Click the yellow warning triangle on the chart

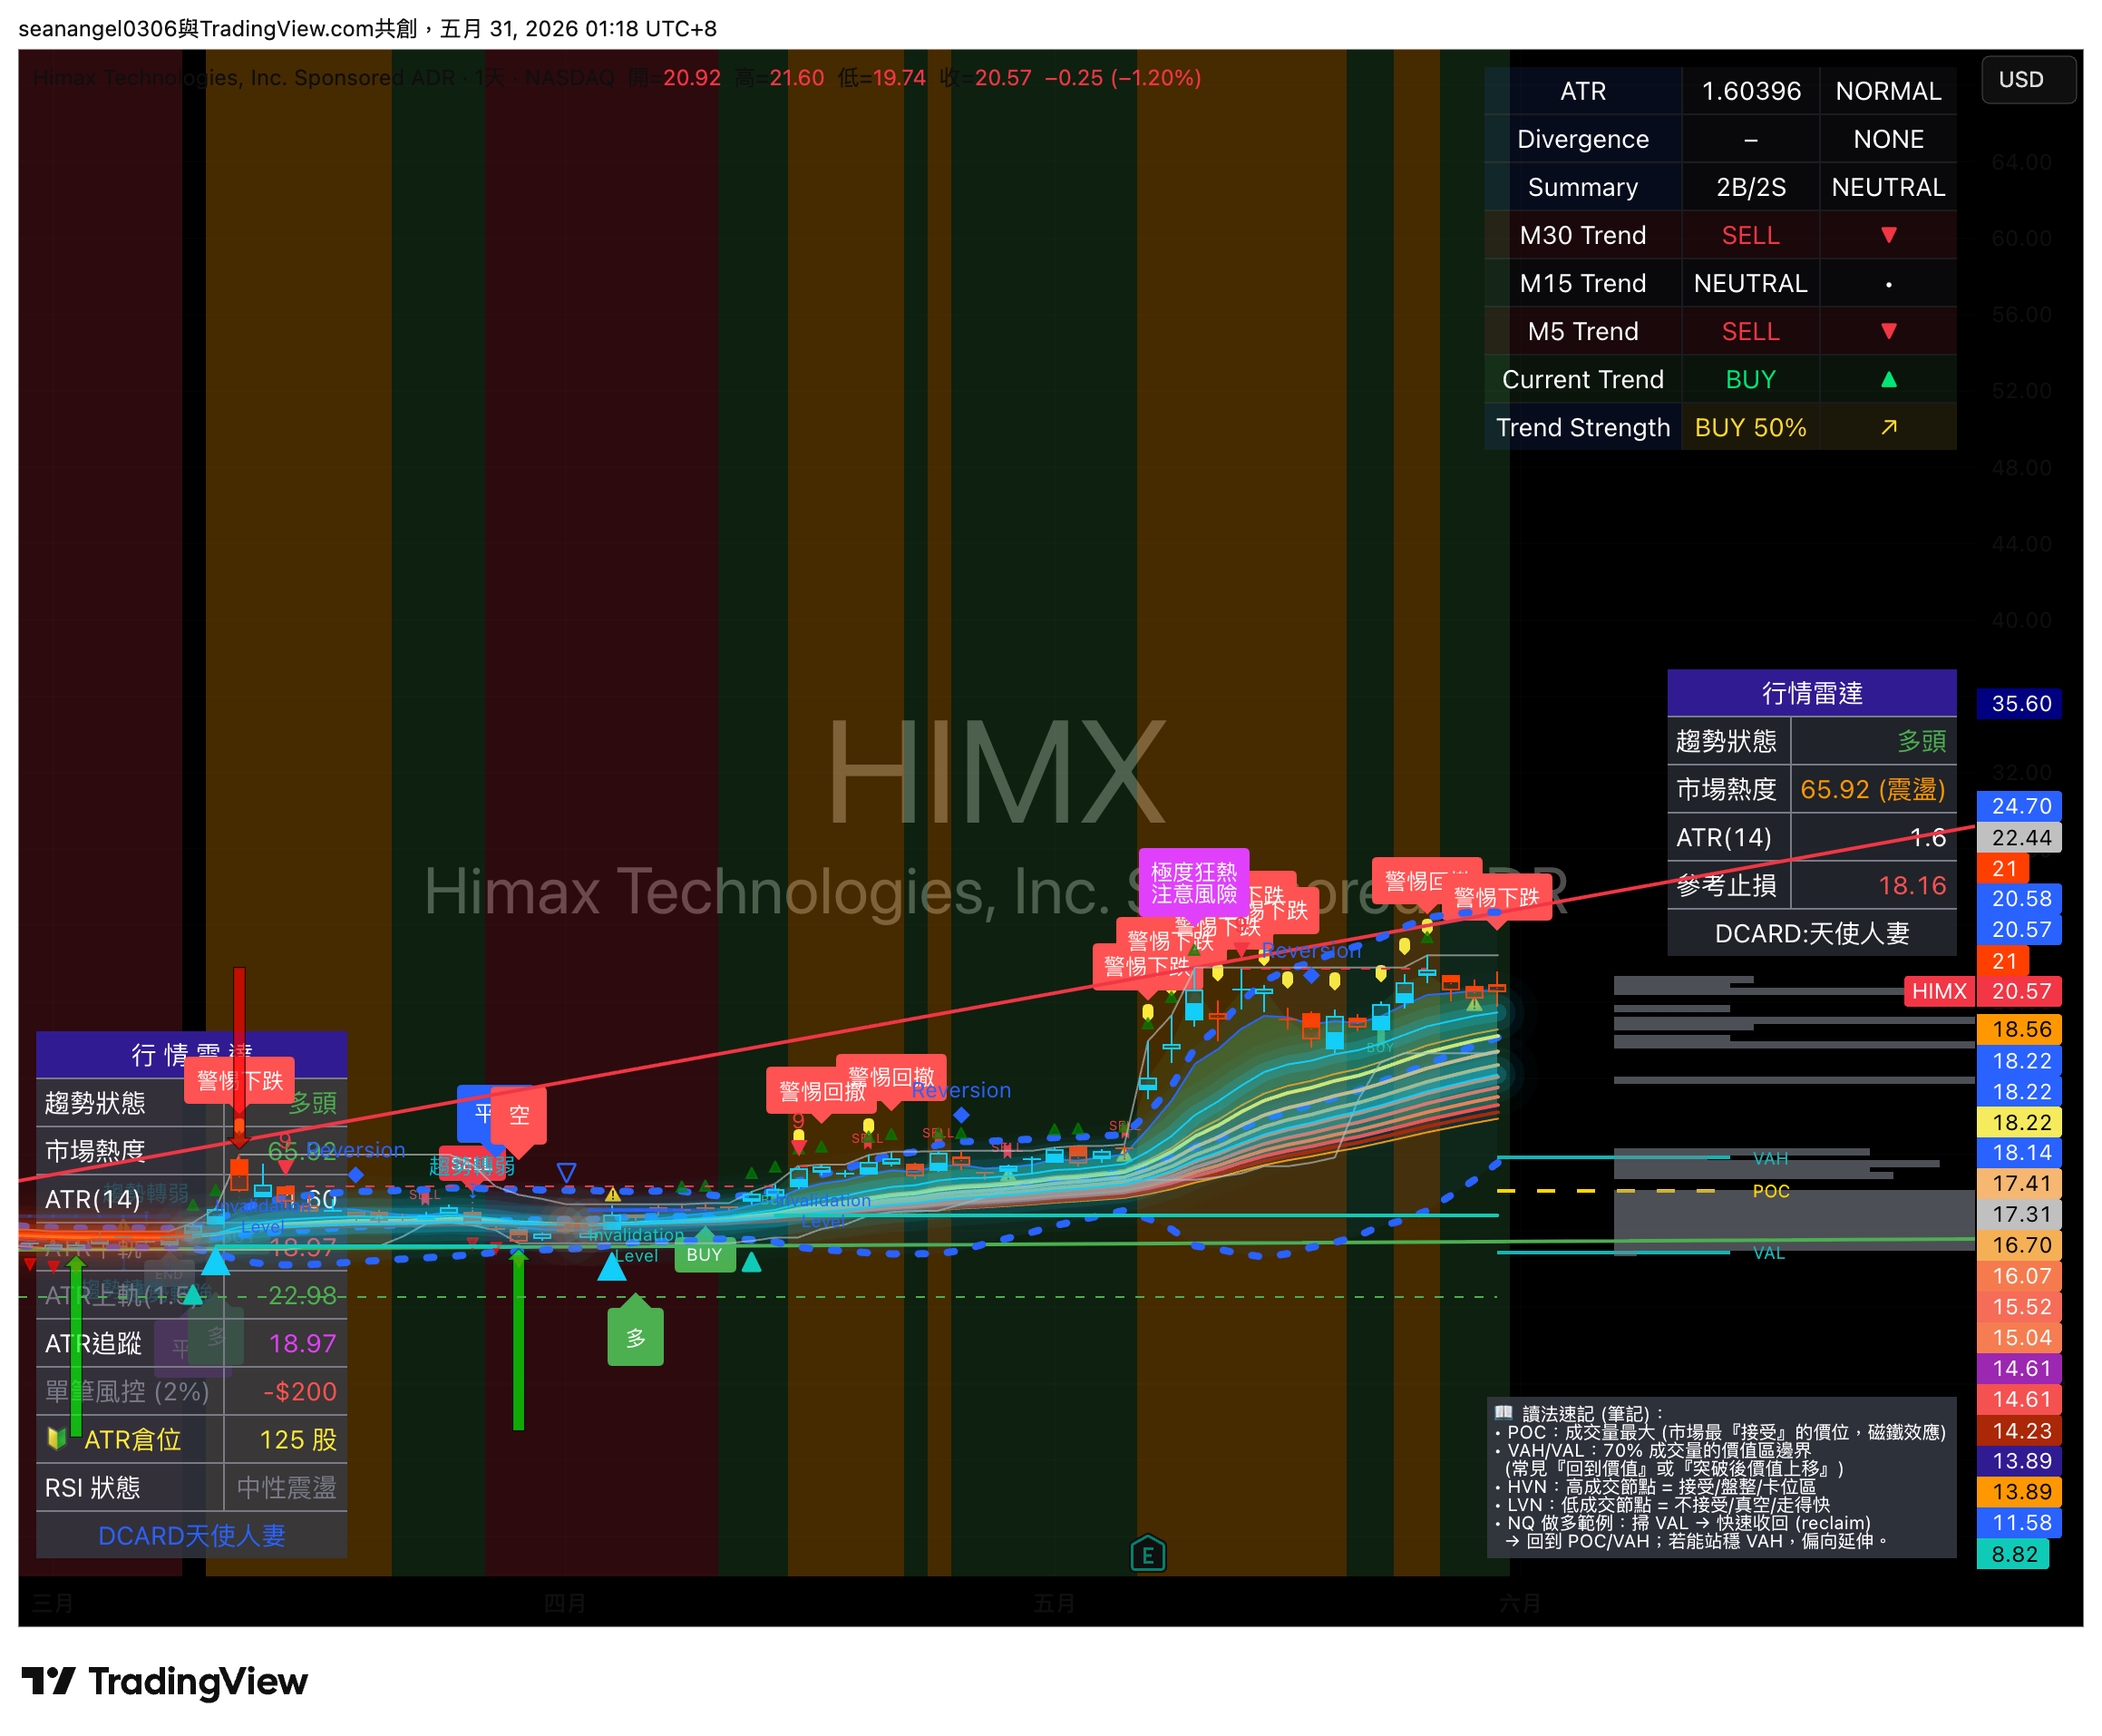[613, 1194]
